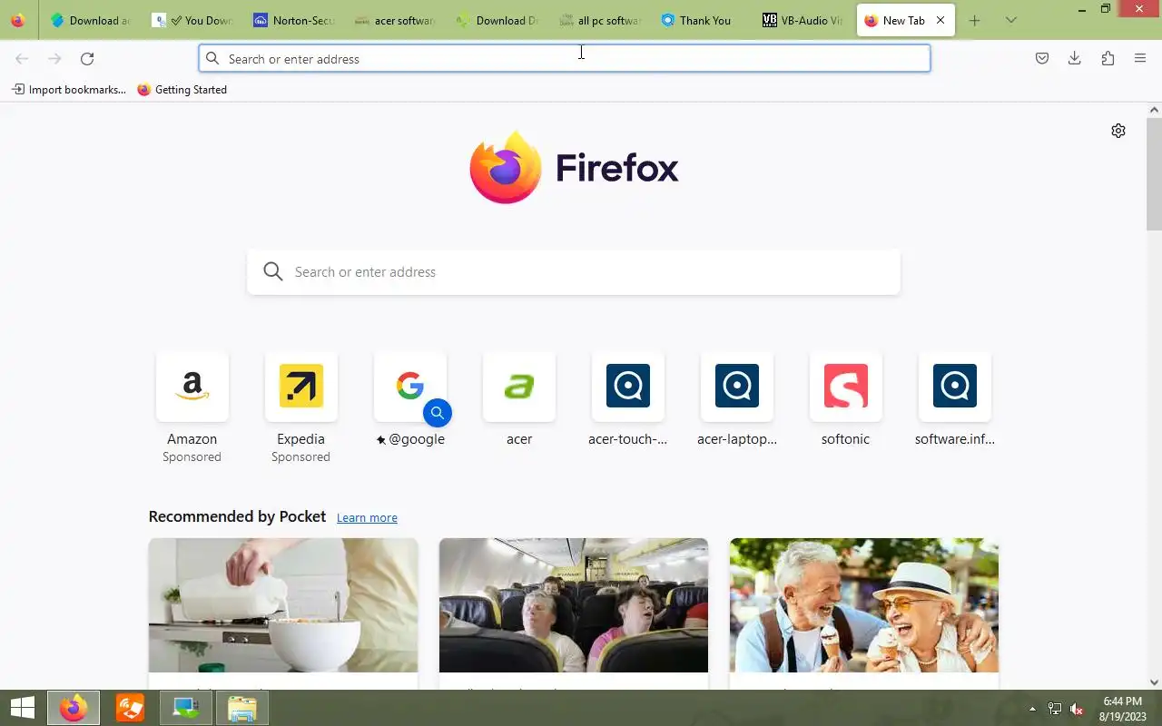Open the clock showing 6:44 PM
The width and height of the screenshot is (1162, 726).
[1122, 709]
